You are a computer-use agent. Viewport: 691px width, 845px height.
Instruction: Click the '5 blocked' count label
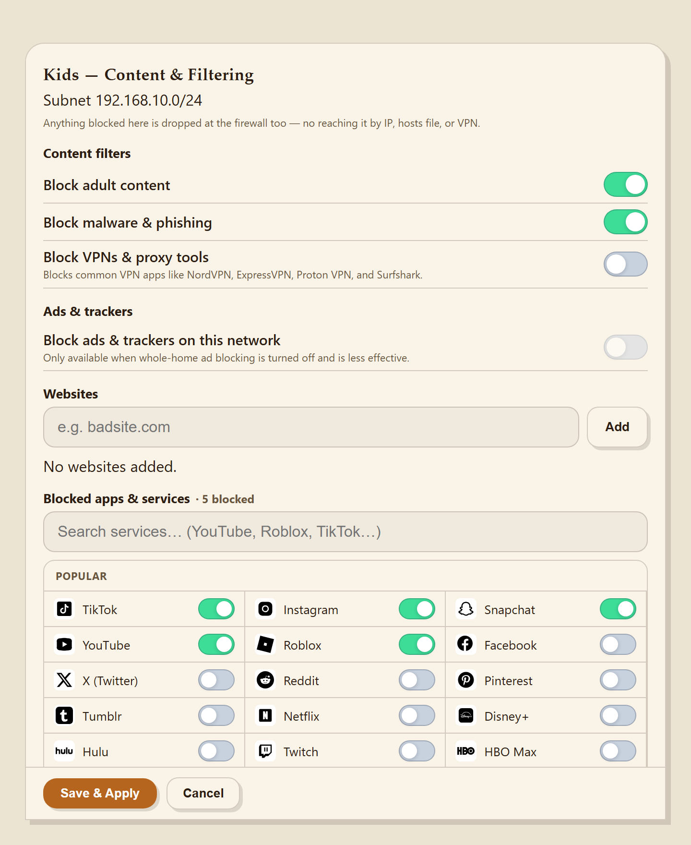[228, 499]
